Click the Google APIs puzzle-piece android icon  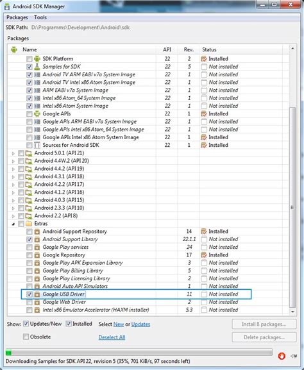click(x=37, y=114)
